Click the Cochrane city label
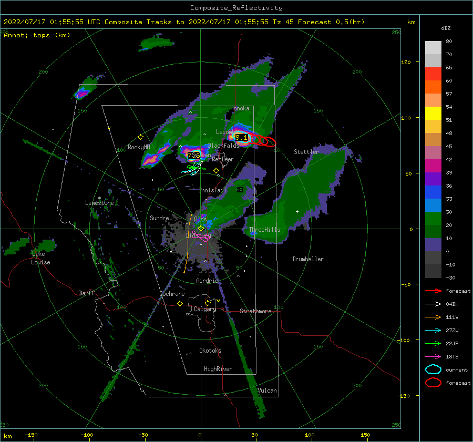 pos(172,294)
